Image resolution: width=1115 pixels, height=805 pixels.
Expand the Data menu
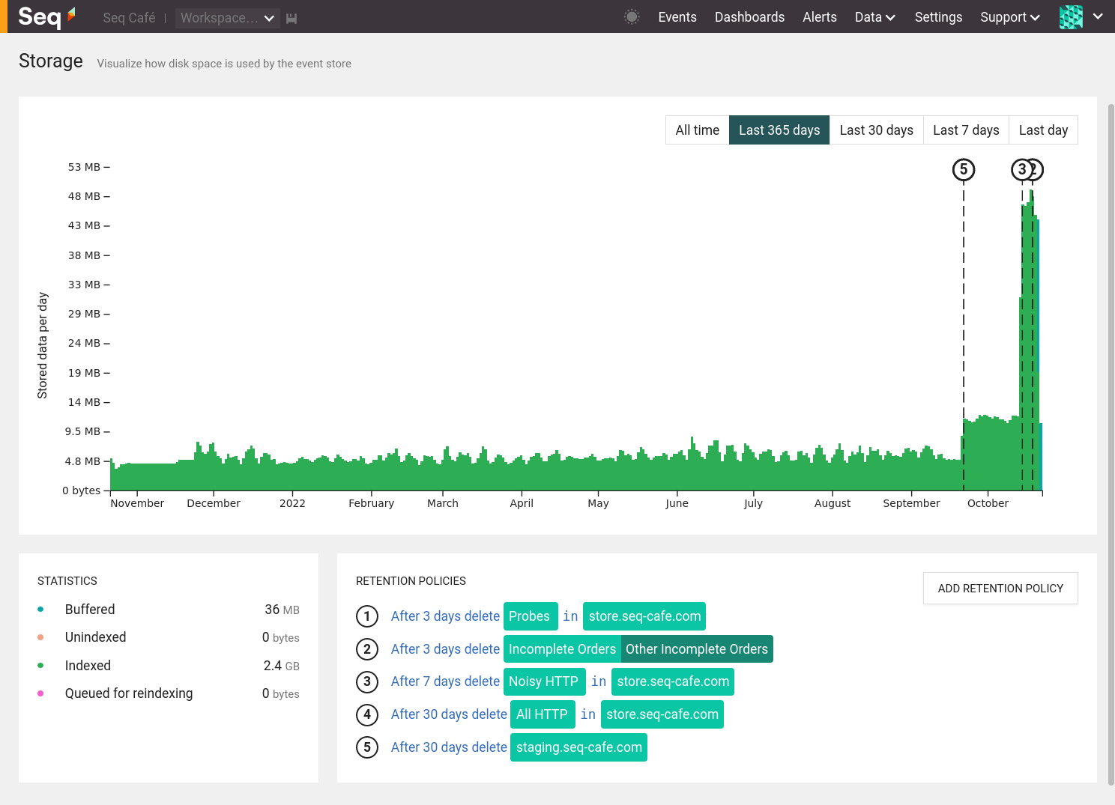click(x=874, y=17)
